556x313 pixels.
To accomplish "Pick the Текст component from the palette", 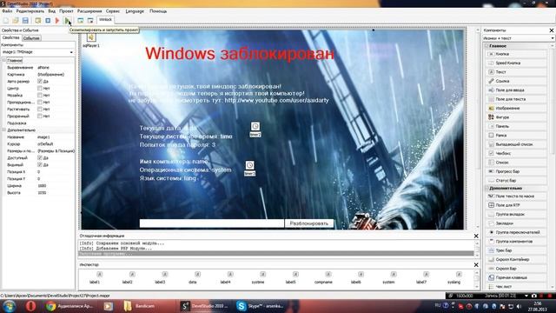I will [516, 72].
